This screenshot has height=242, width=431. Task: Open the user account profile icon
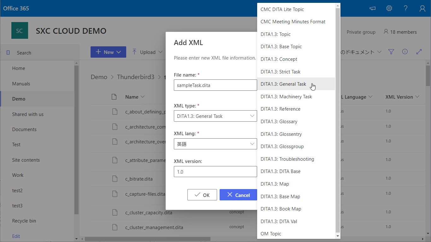tap(422, 9)
